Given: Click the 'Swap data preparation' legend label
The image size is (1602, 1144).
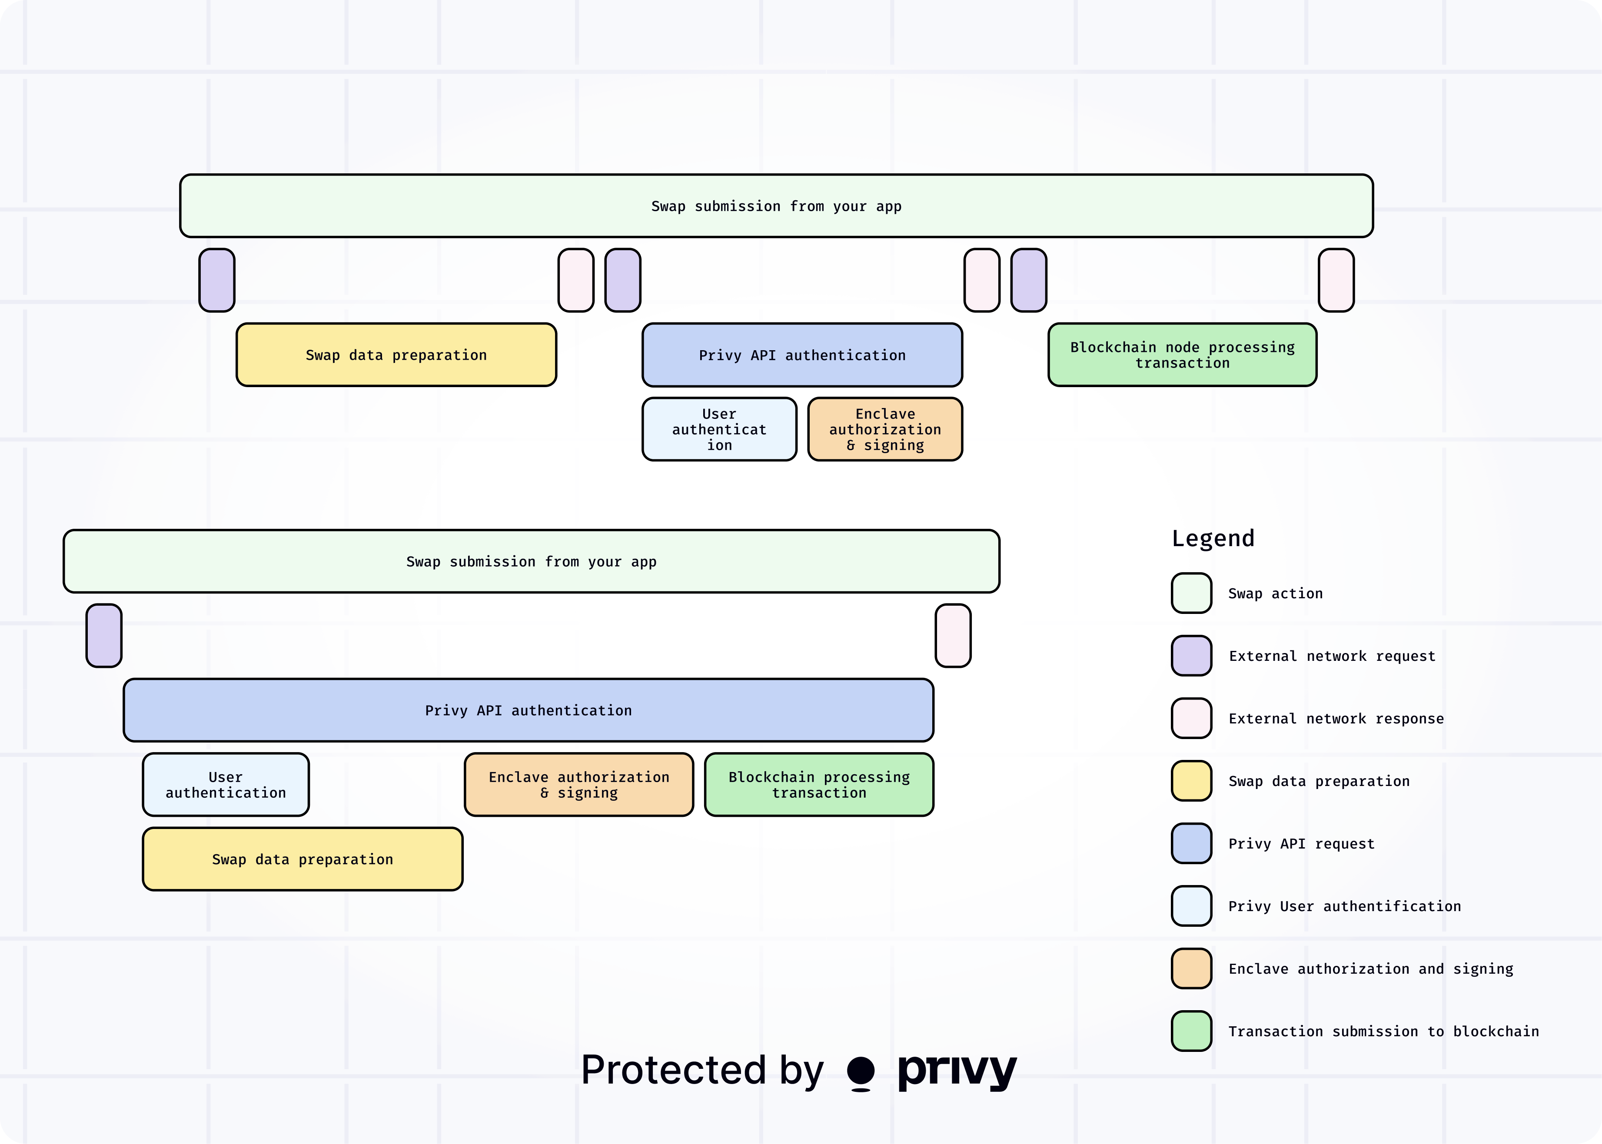Looking at the screenshot, I should (x=1319, y=781).
